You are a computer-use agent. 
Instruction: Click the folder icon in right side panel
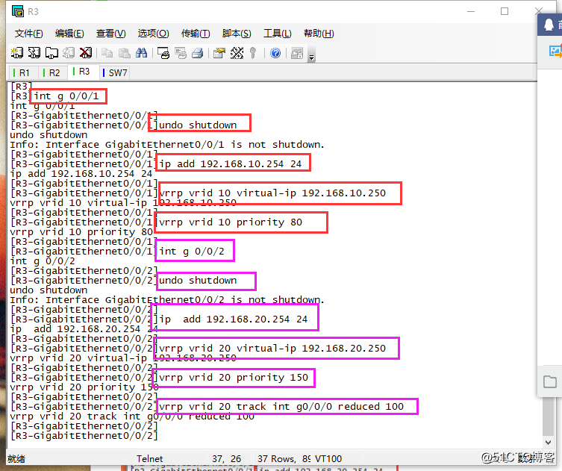[x=550, y=381]
